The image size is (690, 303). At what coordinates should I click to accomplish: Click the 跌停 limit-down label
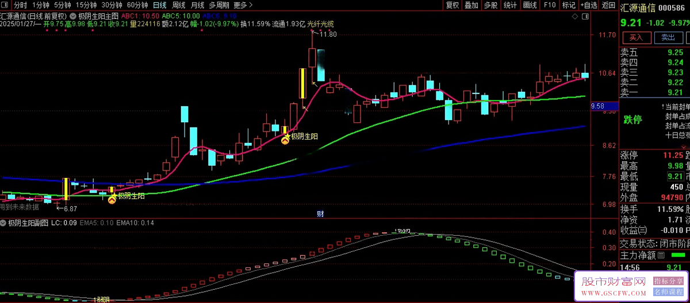click(x=632, y=120)
